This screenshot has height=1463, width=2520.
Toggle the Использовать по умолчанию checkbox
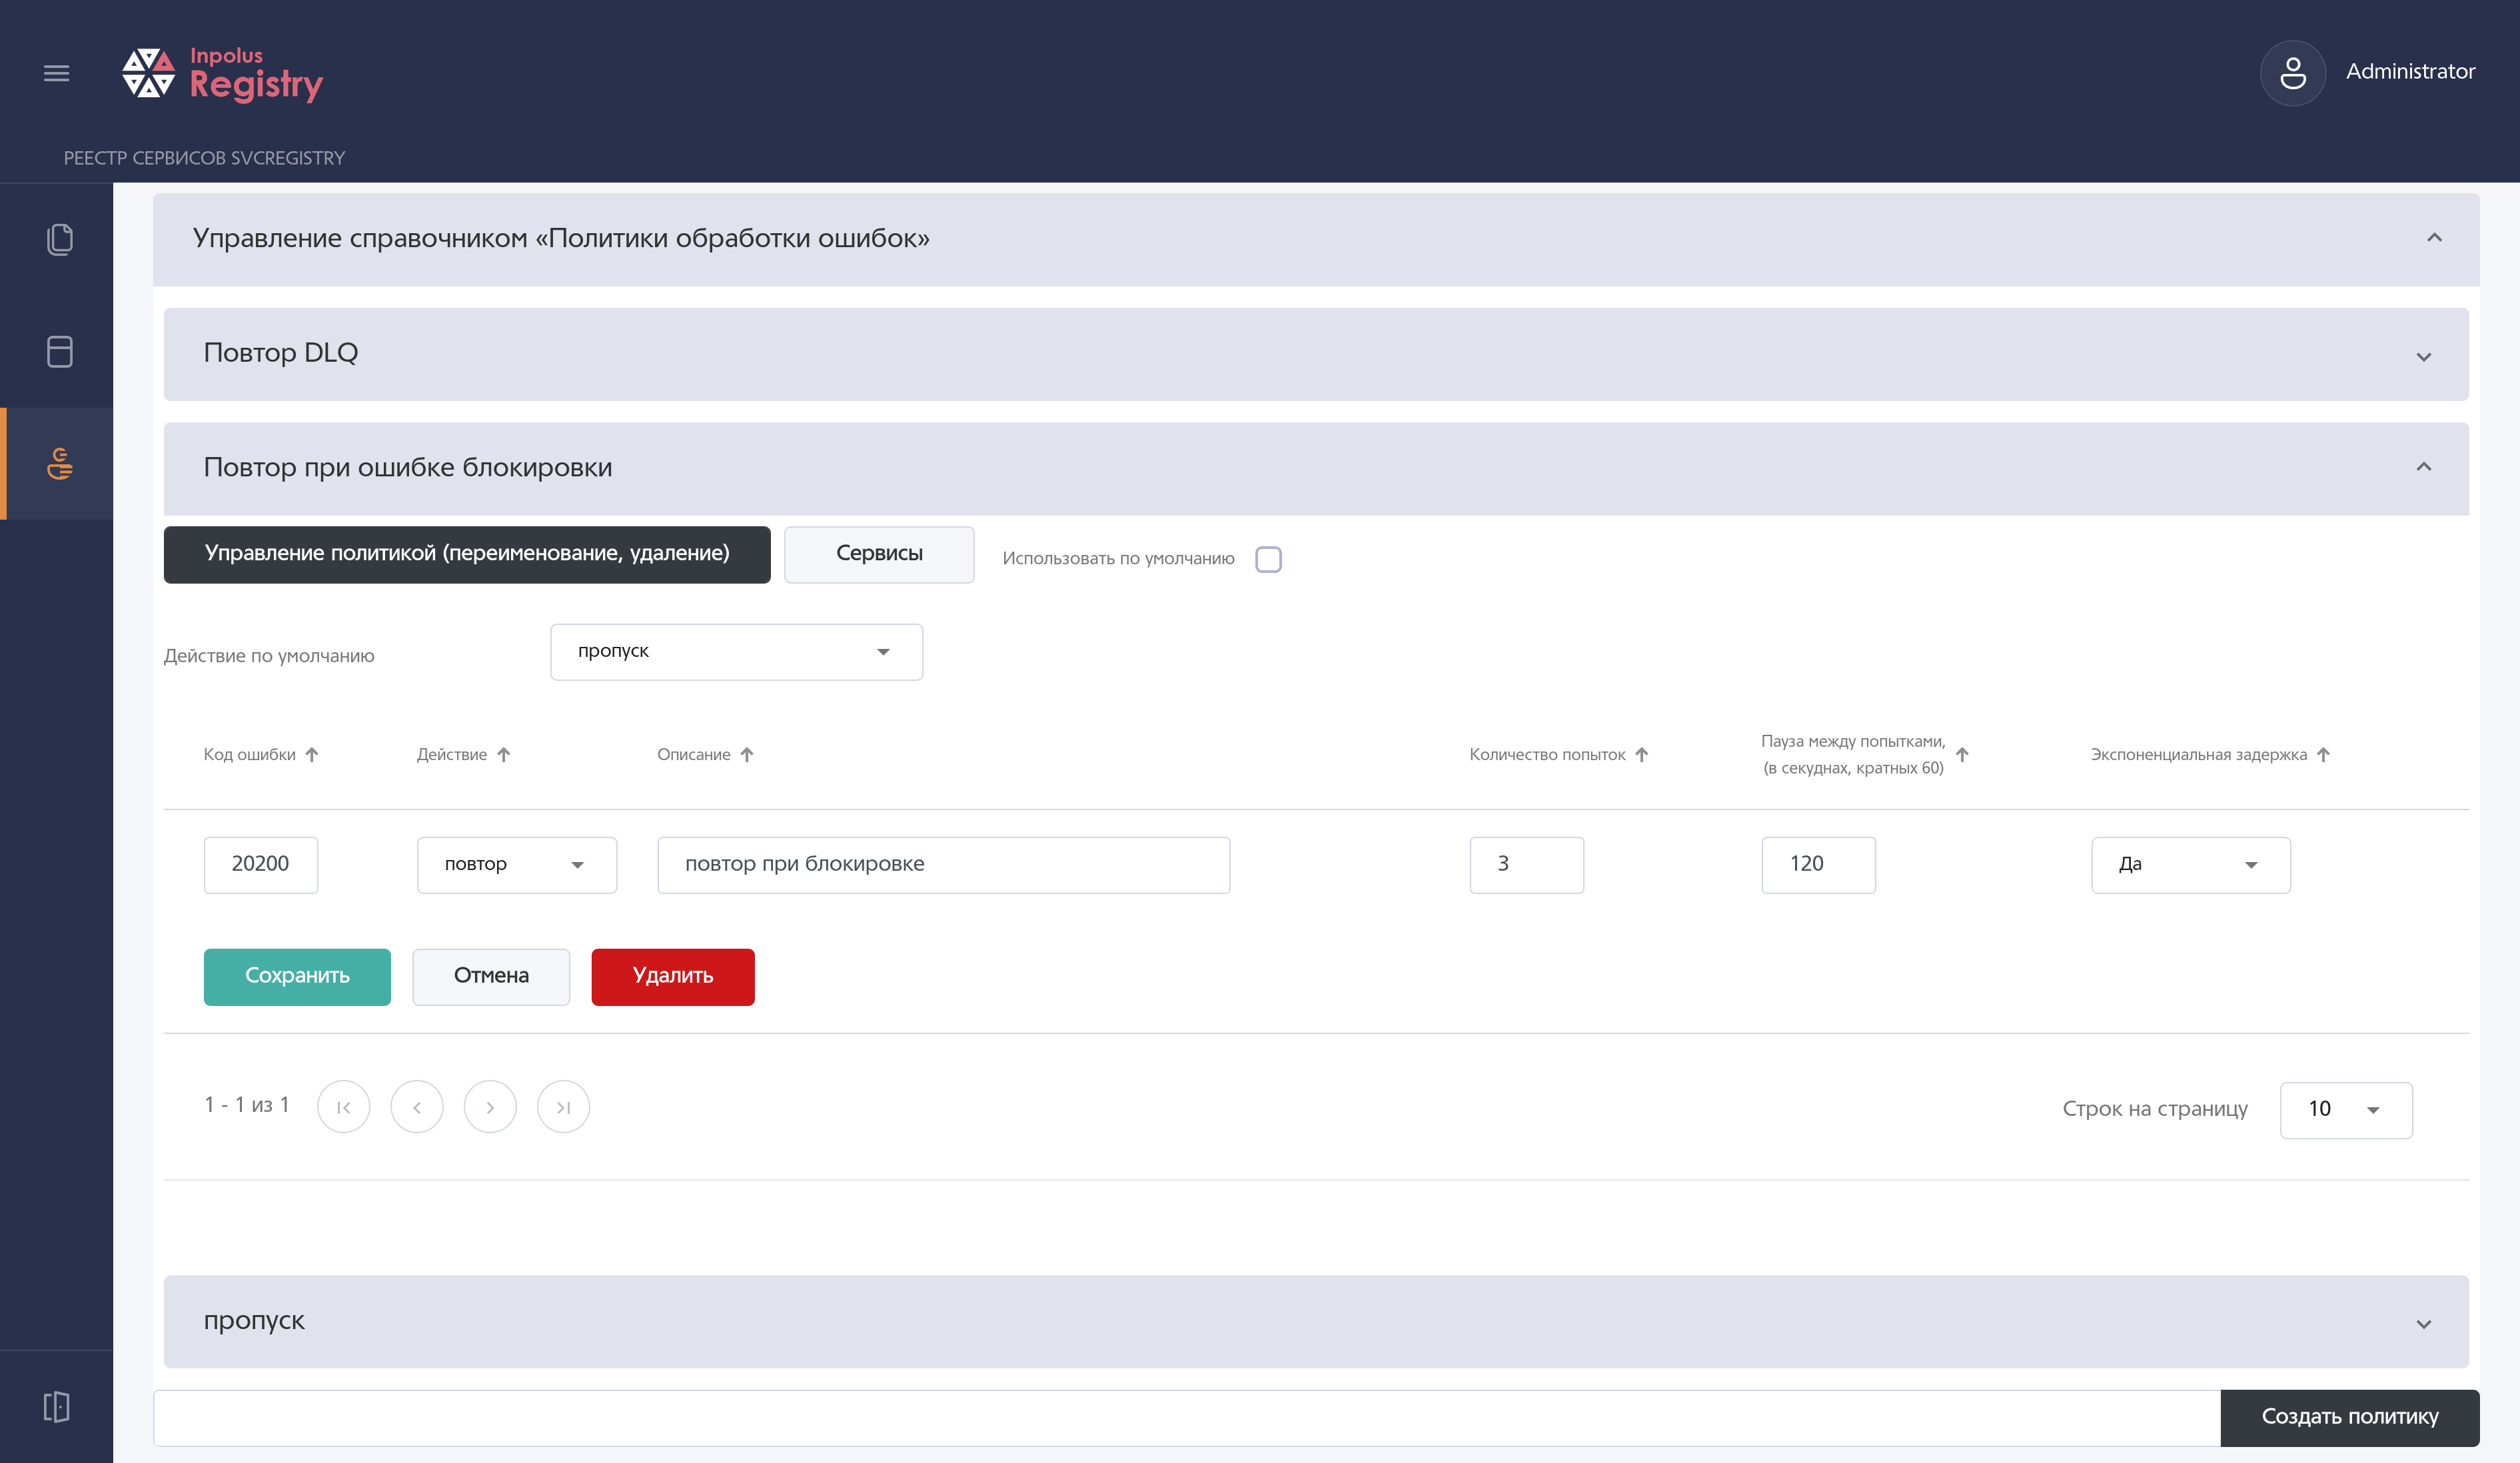[1268, 559]
